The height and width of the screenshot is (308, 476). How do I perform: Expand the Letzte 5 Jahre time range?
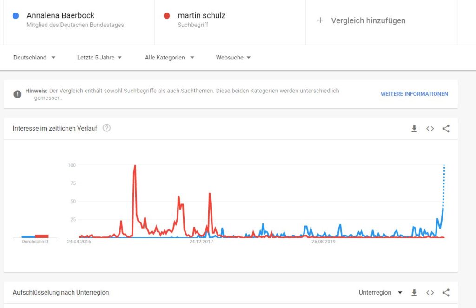click(99, 57)
